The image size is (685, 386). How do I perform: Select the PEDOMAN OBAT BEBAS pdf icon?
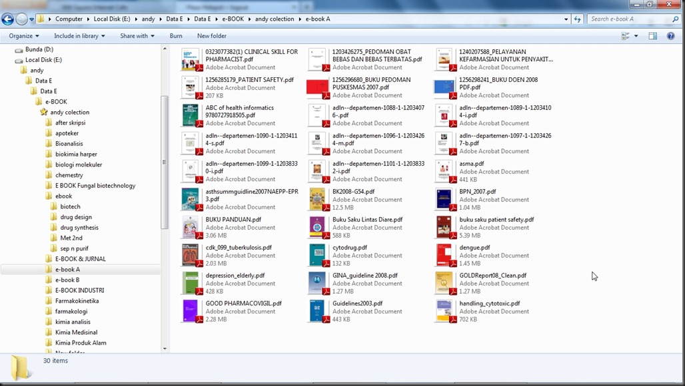(x=318, y=59)
